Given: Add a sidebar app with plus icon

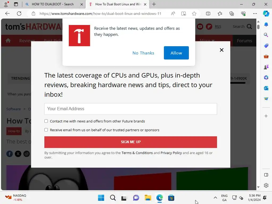Looking at the screenshot, I should pos(266,116).
